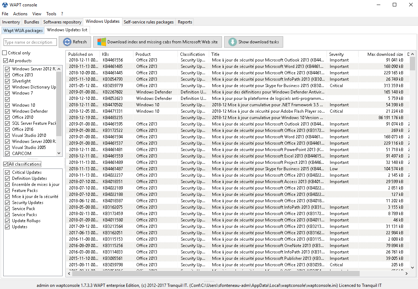Click the Microsoft Windows logo icon
The height and width of the screenshot is (289, 418).
click(102, 42)
